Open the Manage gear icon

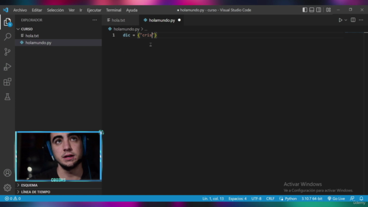(7, 187)
